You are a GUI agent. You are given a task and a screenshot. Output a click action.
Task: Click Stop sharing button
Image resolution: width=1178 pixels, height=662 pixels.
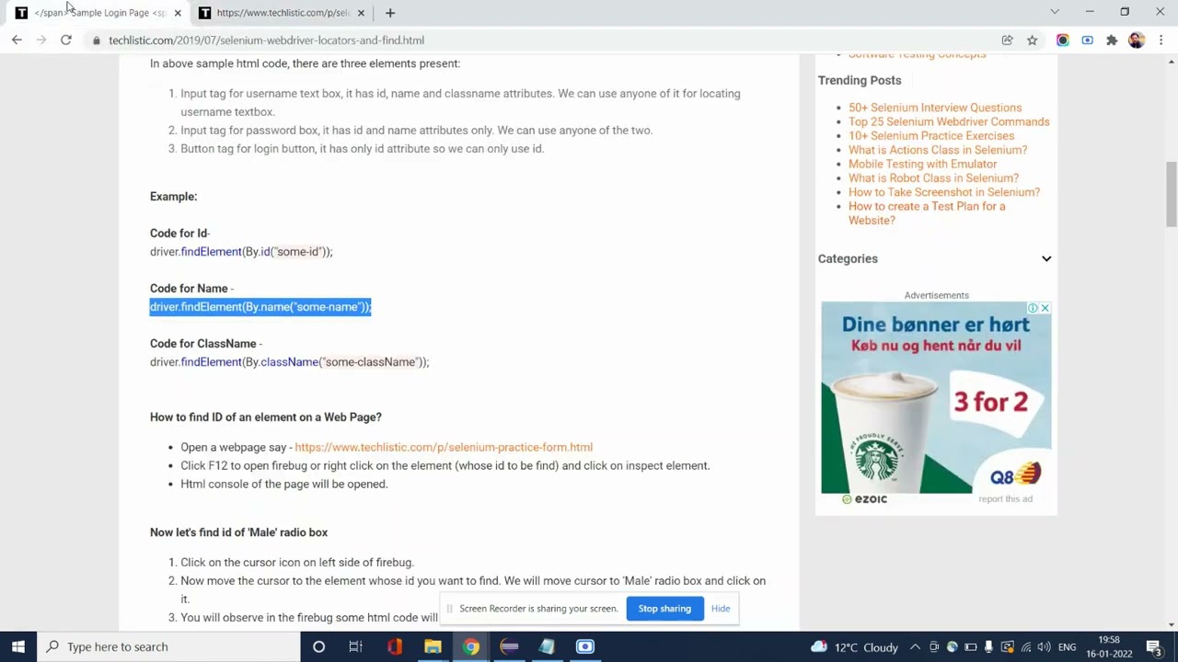(x=664, y=609)
